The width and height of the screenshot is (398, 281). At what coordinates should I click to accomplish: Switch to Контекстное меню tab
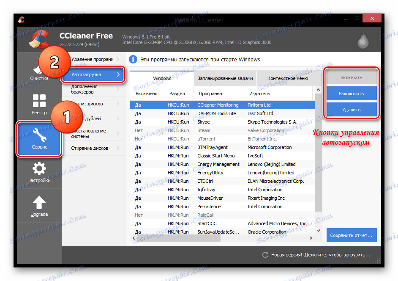point(288,78)
